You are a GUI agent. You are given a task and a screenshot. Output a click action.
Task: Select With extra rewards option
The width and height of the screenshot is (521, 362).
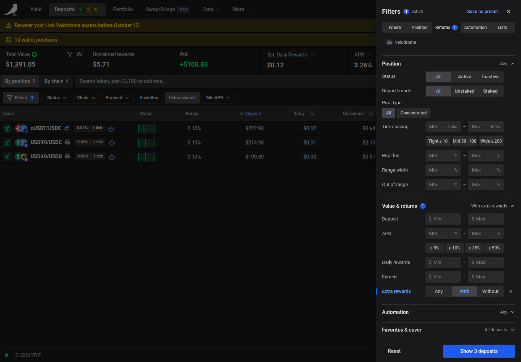click(x=465, y=291)
